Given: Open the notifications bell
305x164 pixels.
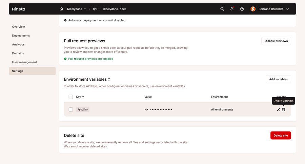Looking at the screenshot, I should [x=232, y=9].
